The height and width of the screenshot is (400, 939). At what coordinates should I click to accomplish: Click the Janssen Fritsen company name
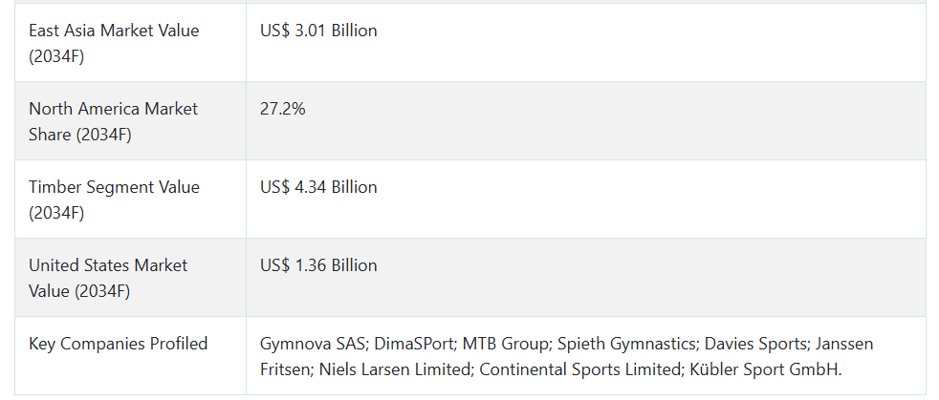coord(566,357)
